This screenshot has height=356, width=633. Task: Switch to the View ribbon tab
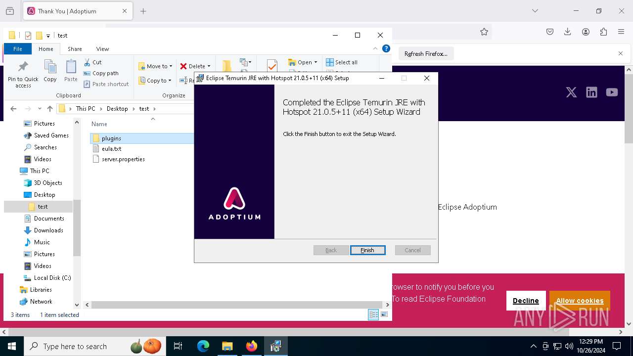click(102, 49)
